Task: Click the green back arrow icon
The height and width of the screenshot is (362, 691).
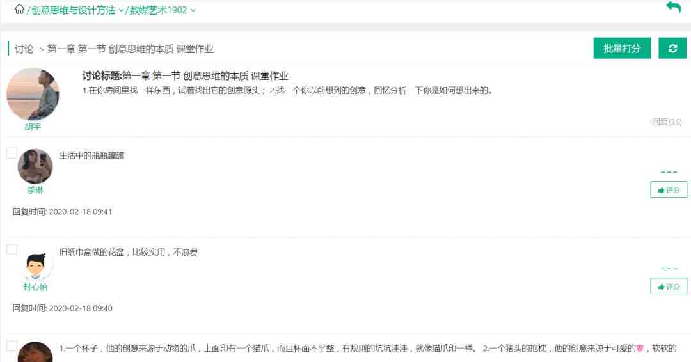Action: [x=674, y=8]
